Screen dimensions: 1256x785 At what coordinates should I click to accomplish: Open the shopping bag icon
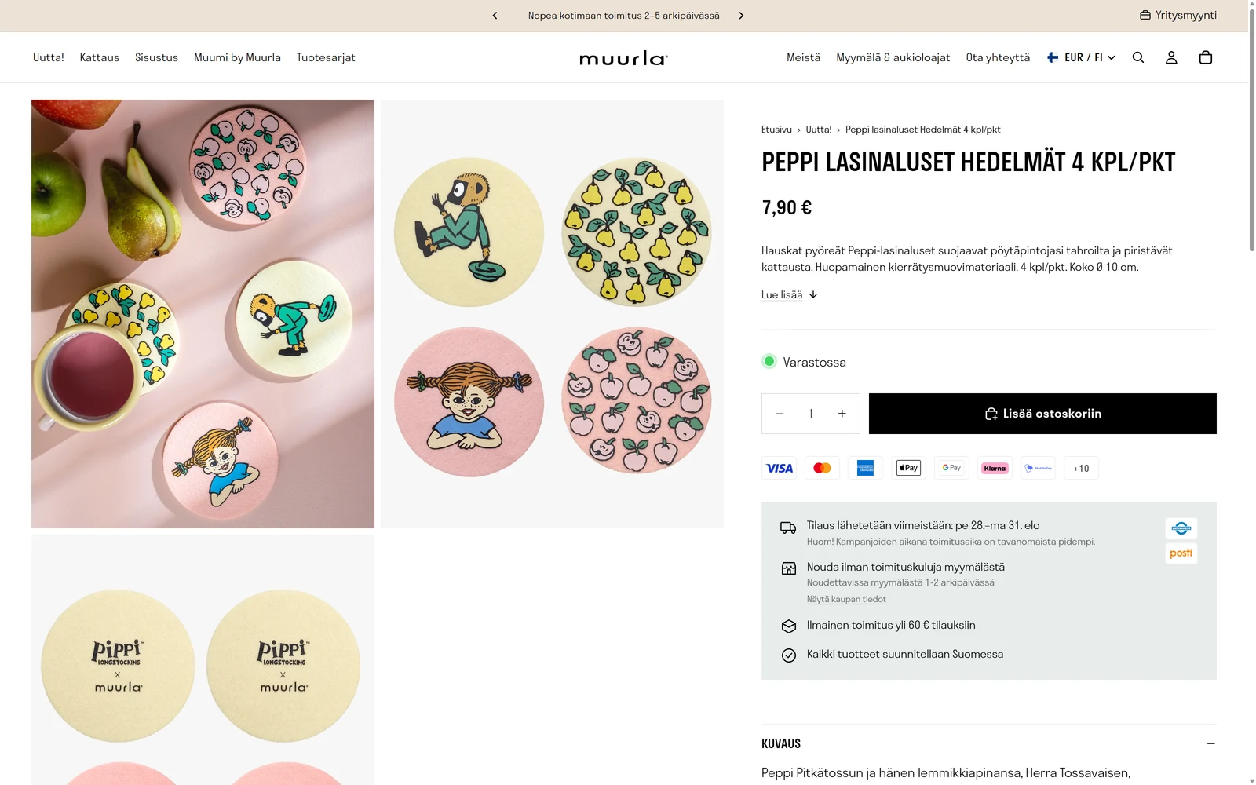coord(1206,57)
